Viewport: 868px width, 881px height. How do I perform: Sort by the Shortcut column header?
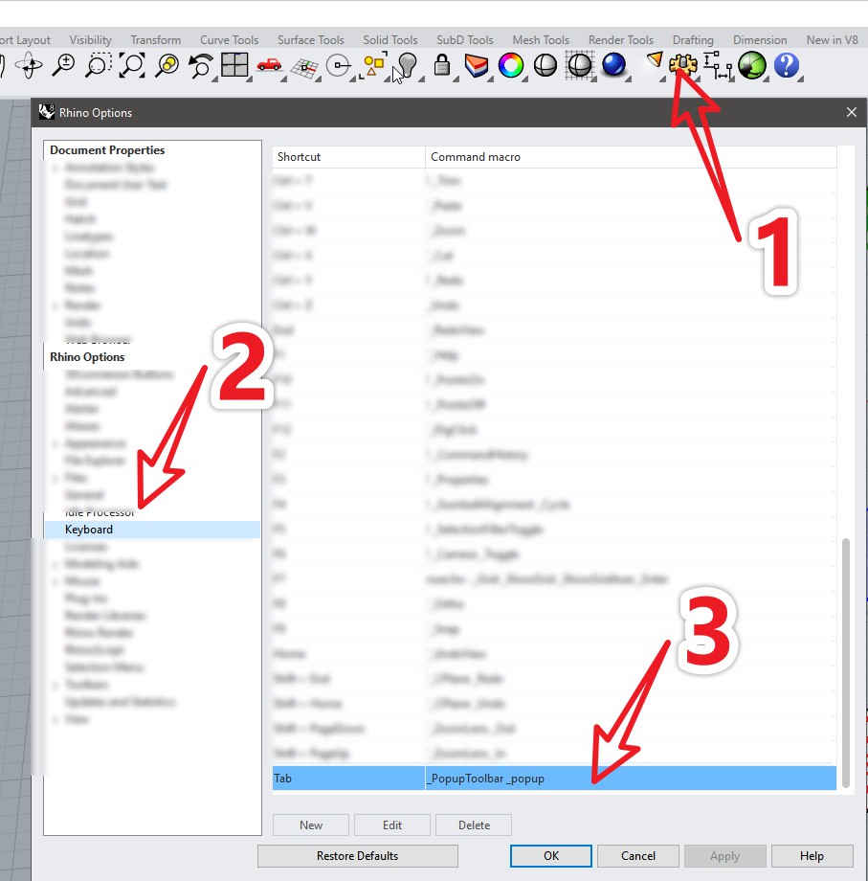click(x=348, y=157)
